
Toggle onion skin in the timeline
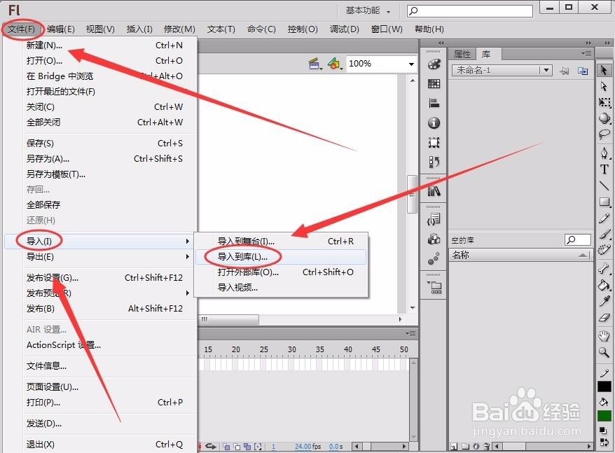point(227,447)
